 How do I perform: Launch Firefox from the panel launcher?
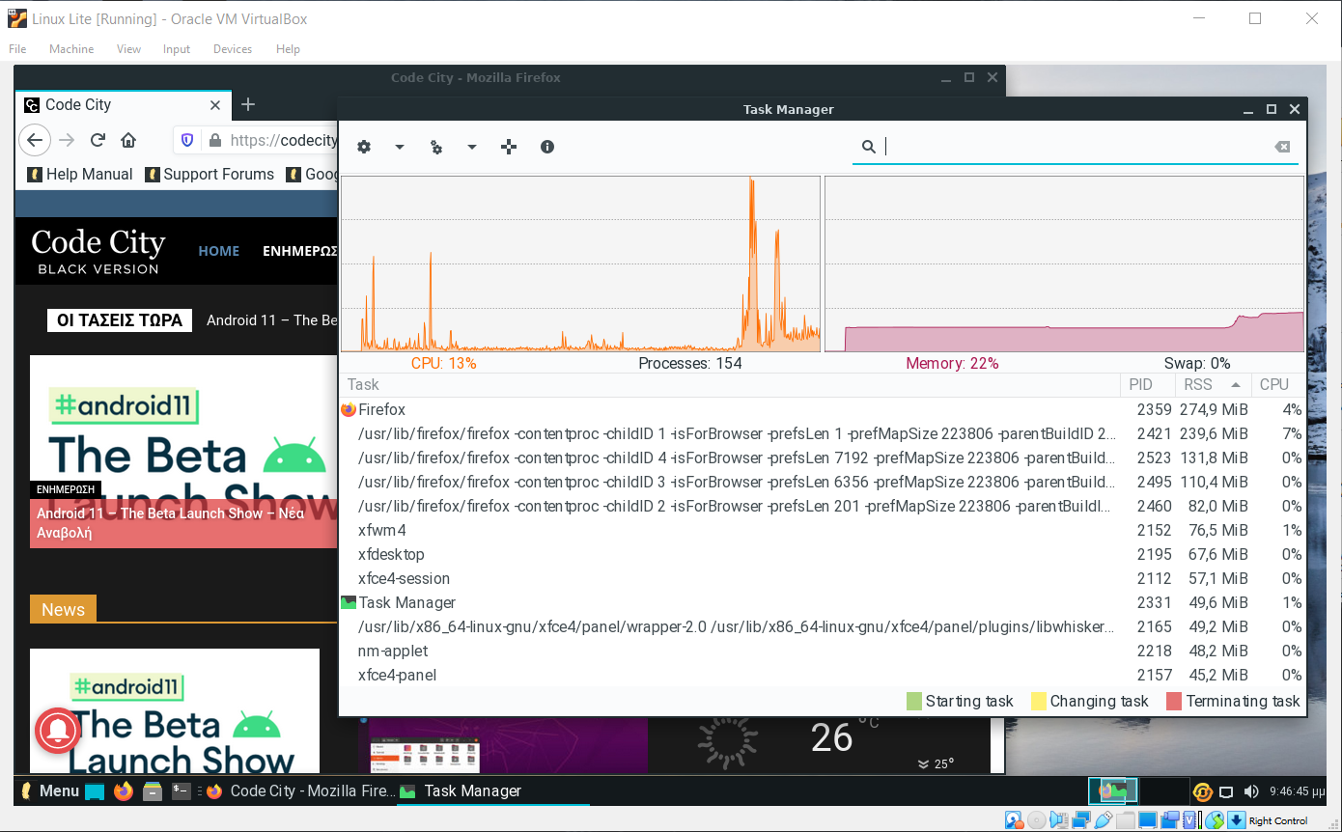point(123,791)
